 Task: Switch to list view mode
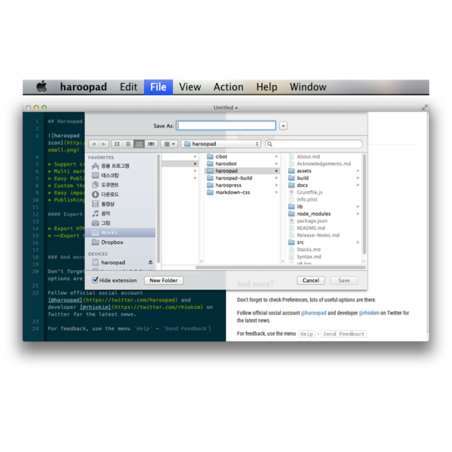tap(128, 144)
